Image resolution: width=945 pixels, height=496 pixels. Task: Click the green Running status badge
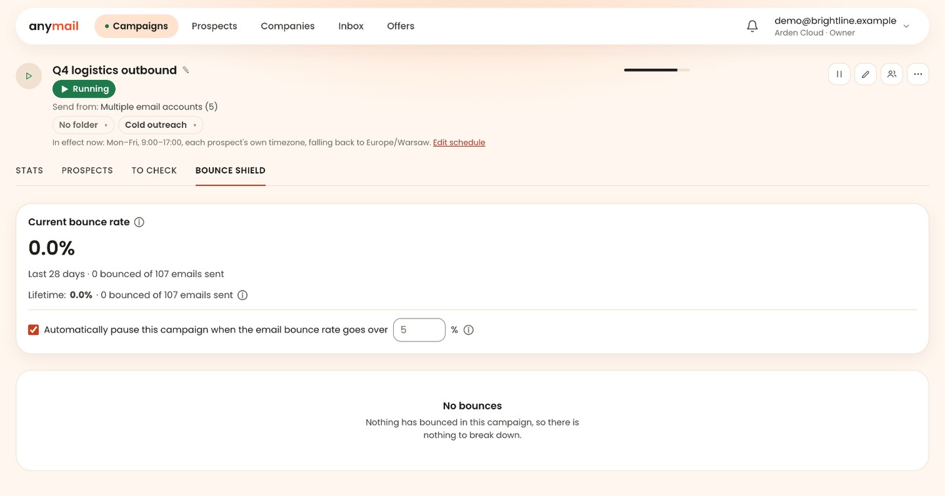click(x=84, y=89)
